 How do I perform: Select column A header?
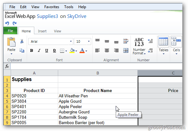[x=34, y=73]
